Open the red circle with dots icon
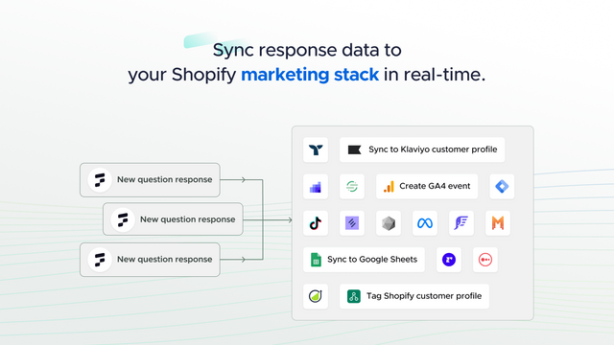The image size is (614, 345). [x=485, y=260]
